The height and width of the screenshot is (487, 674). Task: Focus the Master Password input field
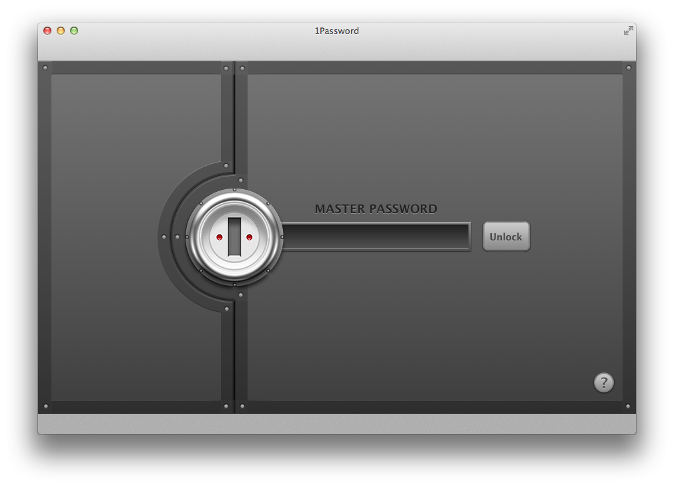tap(376, 236)
